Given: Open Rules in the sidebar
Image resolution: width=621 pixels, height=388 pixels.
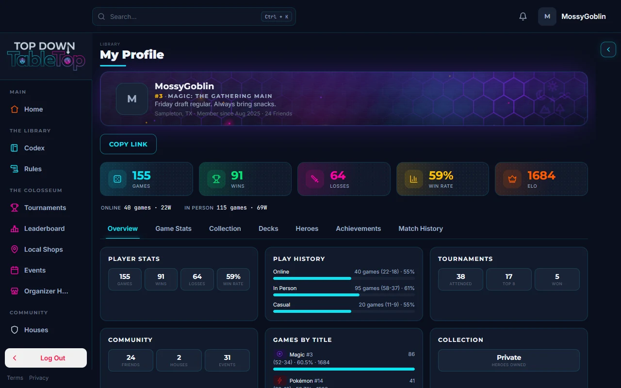Looking at the screenshot, I should coord(46,169).
